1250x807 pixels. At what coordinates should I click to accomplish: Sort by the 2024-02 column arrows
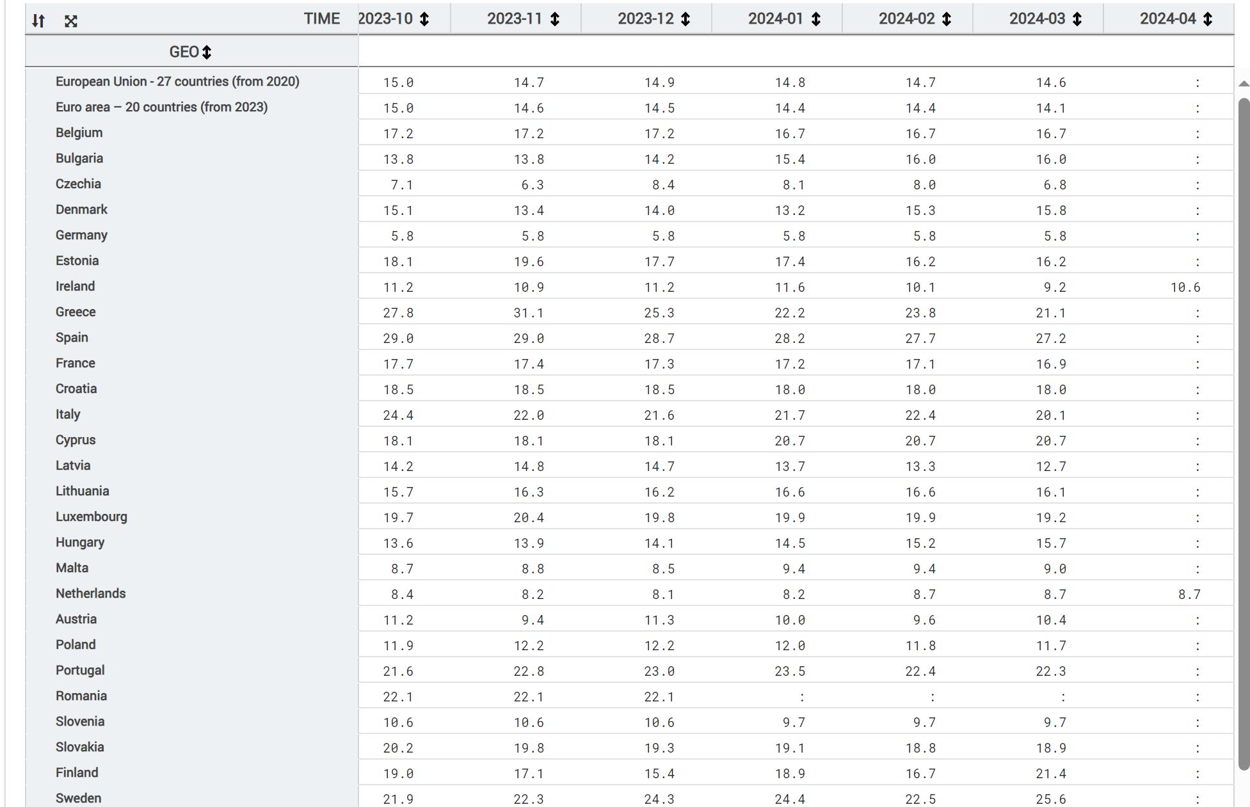947,19
